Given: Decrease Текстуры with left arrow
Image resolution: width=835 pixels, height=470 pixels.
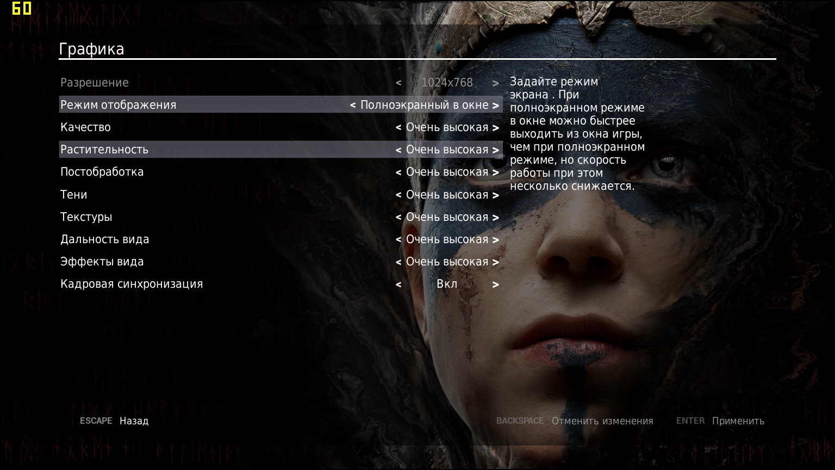Looking at the screenshot, I should coord(398,218).
